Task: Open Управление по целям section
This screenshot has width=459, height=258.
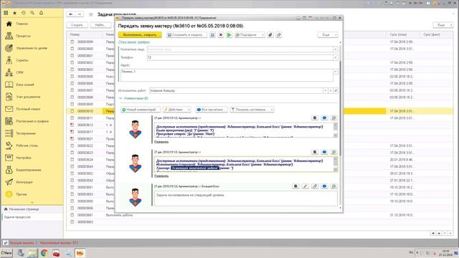Action: (32, 48)
